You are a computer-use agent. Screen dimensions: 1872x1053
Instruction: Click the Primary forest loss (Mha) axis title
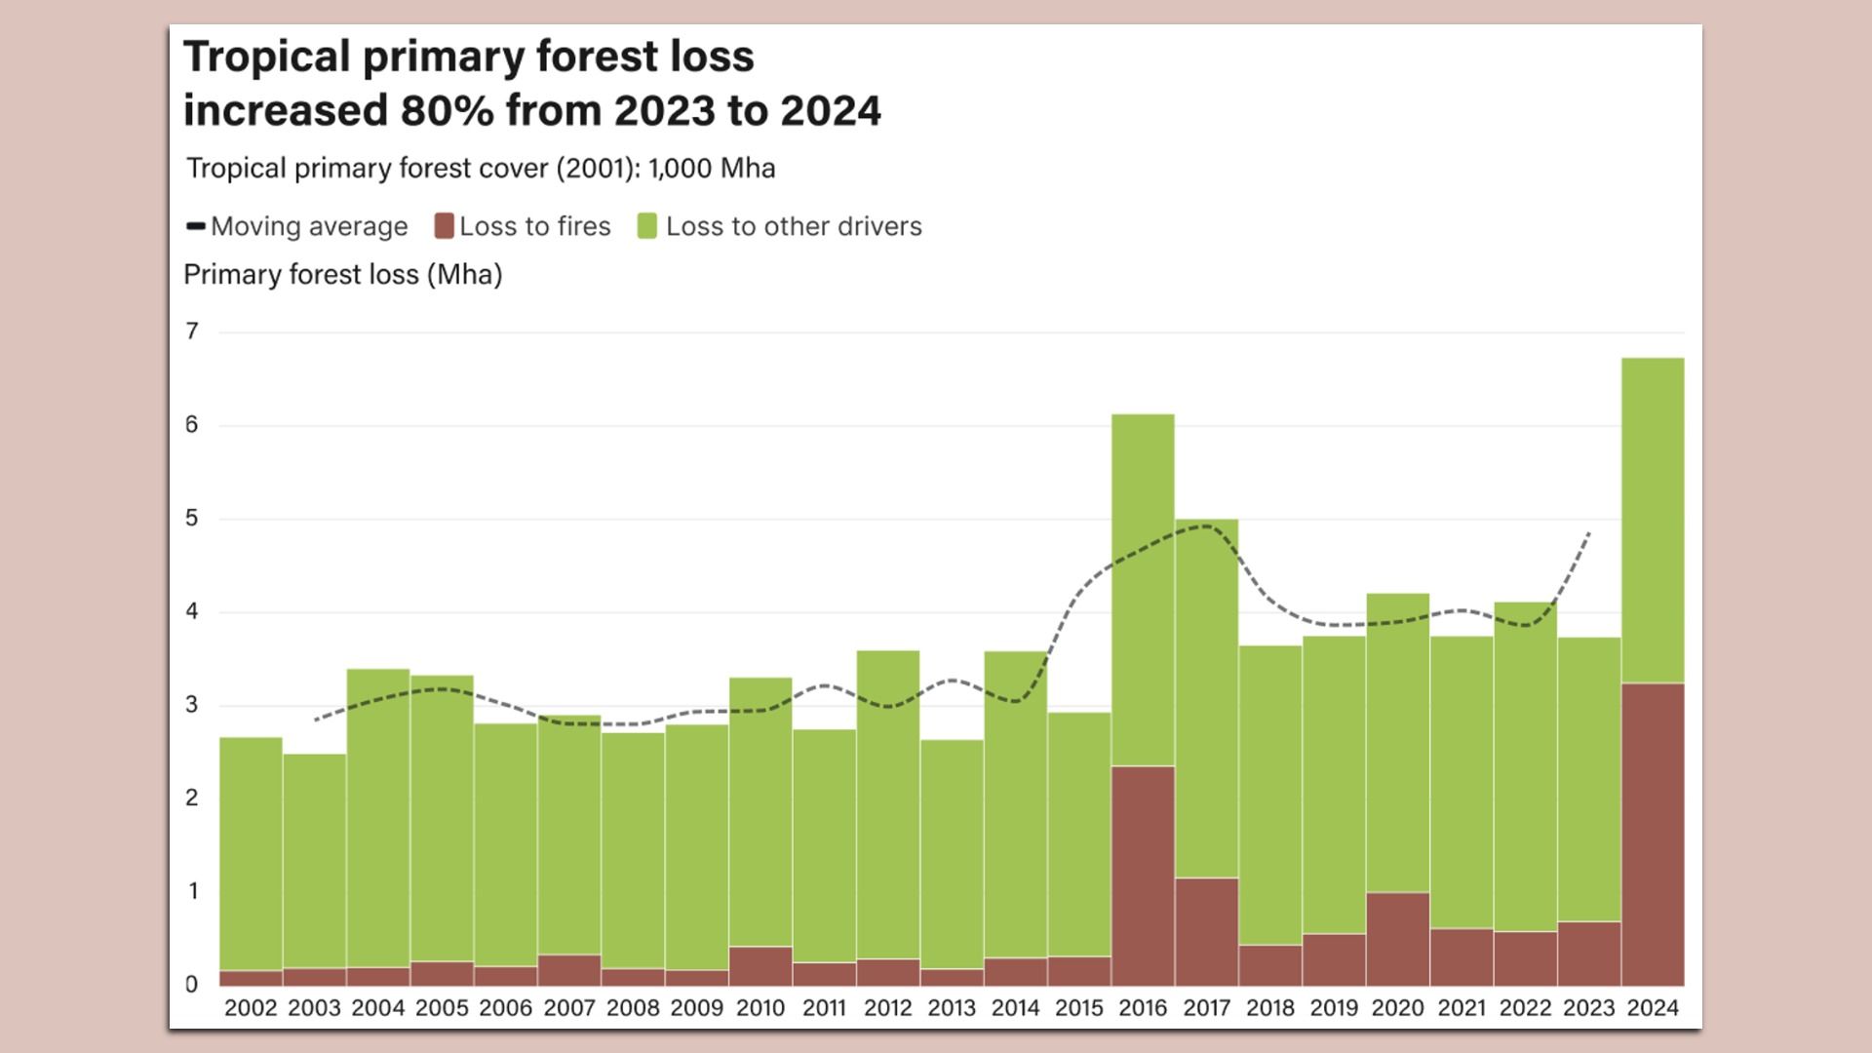(x=343, y=274)
